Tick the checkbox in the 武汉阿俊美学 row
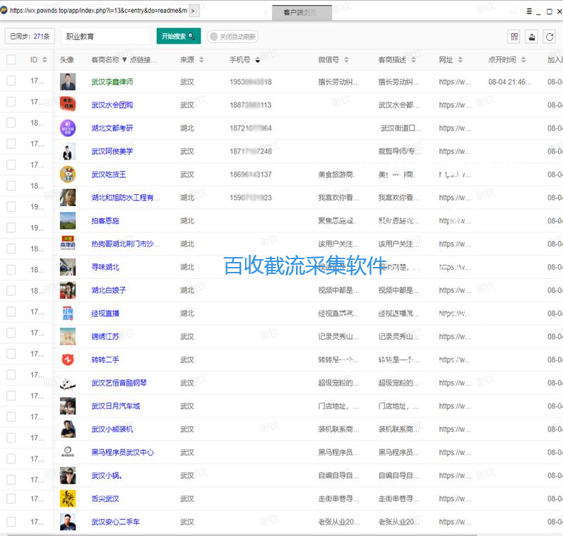This screenshot has height=536, width=563. 11,143
